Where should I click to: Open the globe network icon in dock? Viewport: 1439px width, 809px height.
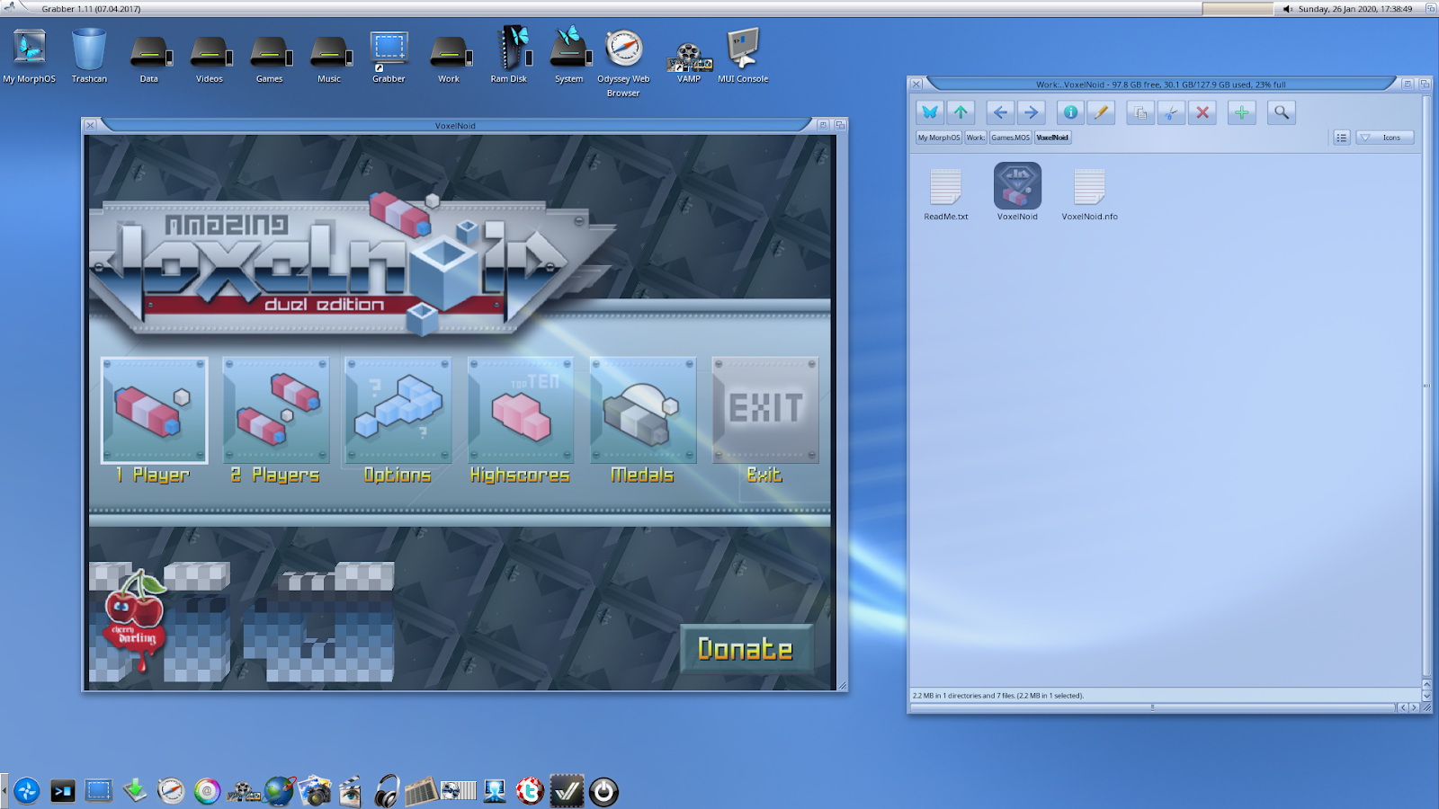[279, 791]
